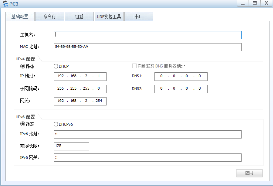Viewport: 273px width, 186px height.
Task: Minimize the PC3 window
Action: 243,3
